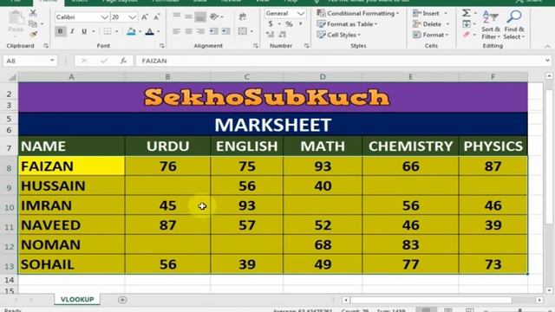This screenshot has width=555, height=312.
Task: Click the cancel X in formula bar
Action: [84, 61]
